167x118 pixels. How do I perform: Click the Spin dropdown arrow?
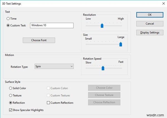coord(72,66)
